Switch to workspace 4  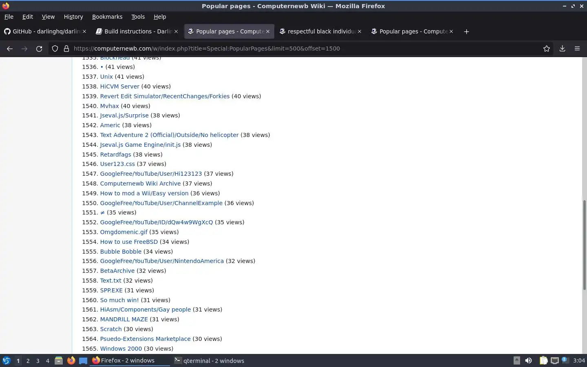coord(47,360)
